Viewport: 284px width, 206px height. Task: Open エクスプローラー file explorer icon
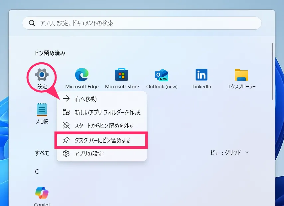point(241,78)
